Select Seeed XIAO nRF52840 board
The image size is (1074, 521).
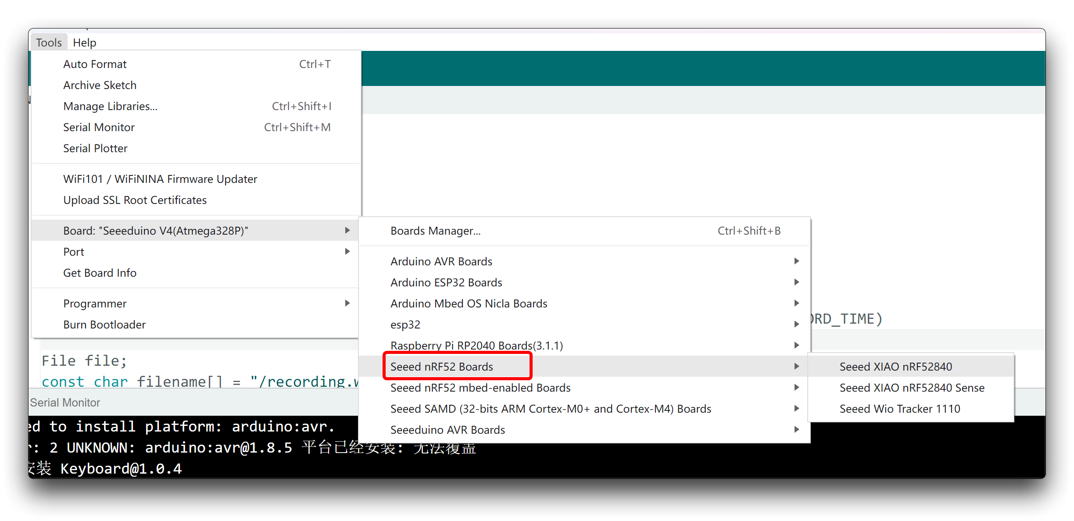click(911, 367)
